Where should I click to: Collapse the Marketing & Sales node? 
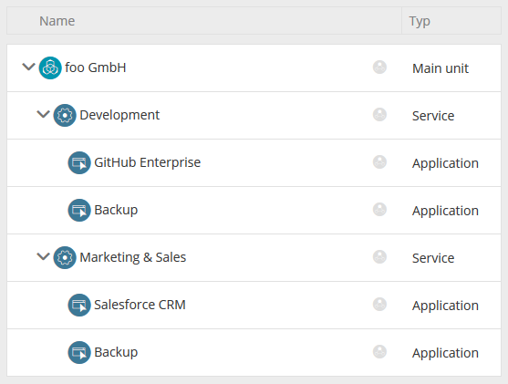pos(43,256)
